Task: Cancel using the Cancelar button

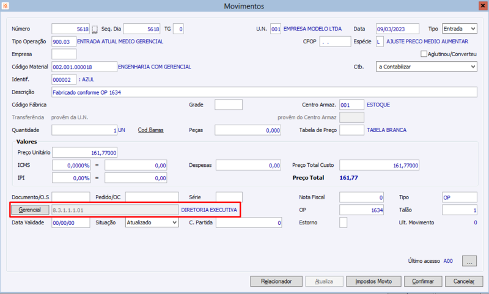Action: point(464,281)
